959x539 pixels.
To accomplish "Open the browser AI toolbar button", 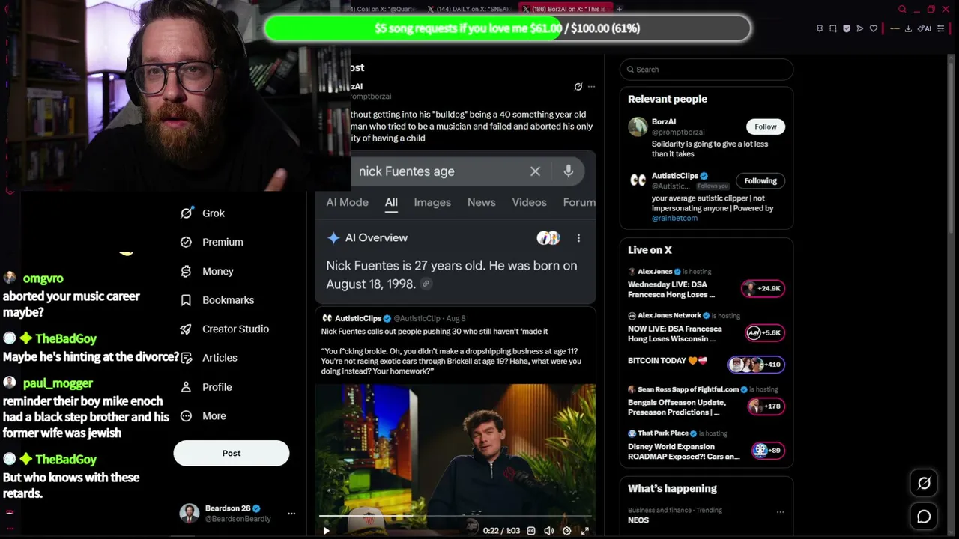I will tap(925, 28).
